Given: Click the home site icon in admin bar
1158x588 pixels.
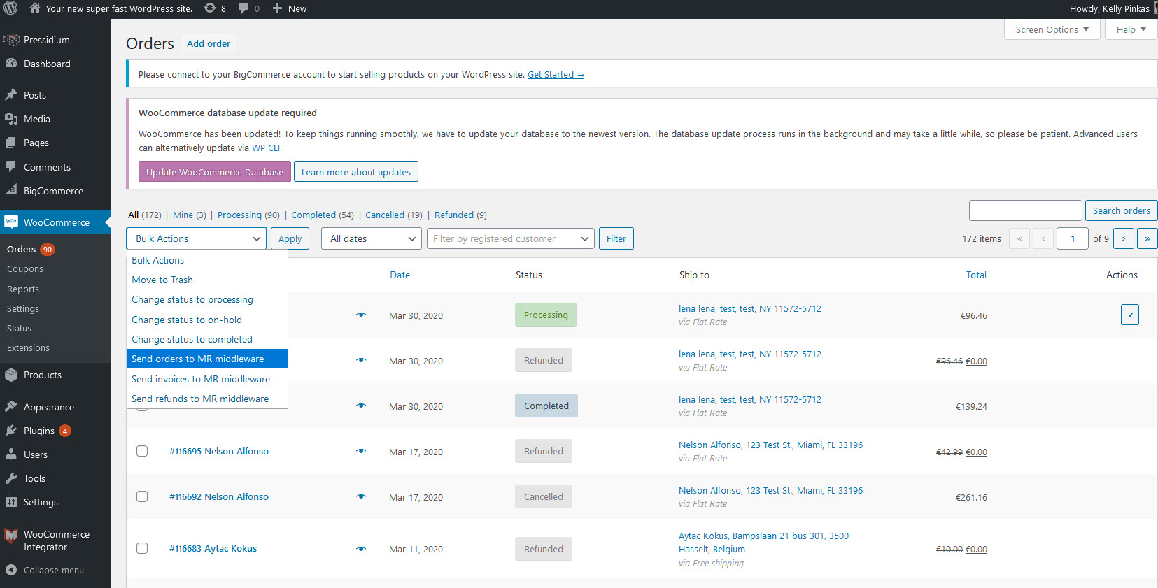Looking at the screenshot, I should click(x=34, y=8).
